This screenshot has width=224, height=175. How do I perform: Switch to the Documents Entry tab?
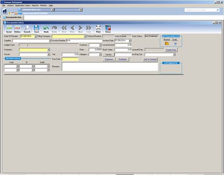(13, 17)
